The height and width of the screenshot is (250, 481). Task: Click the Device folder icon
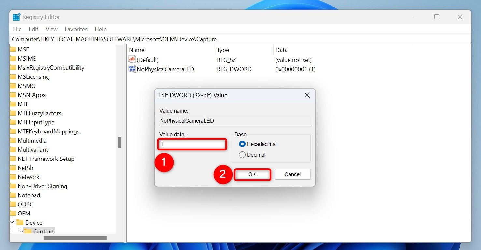click(x=20, y=223)
